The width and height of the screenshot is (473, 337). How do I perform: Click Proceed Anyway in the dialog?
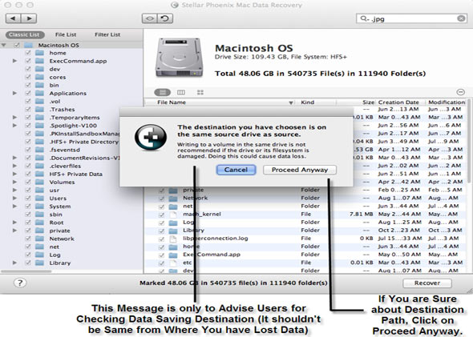pyautogui.click(x=300, y=170)
